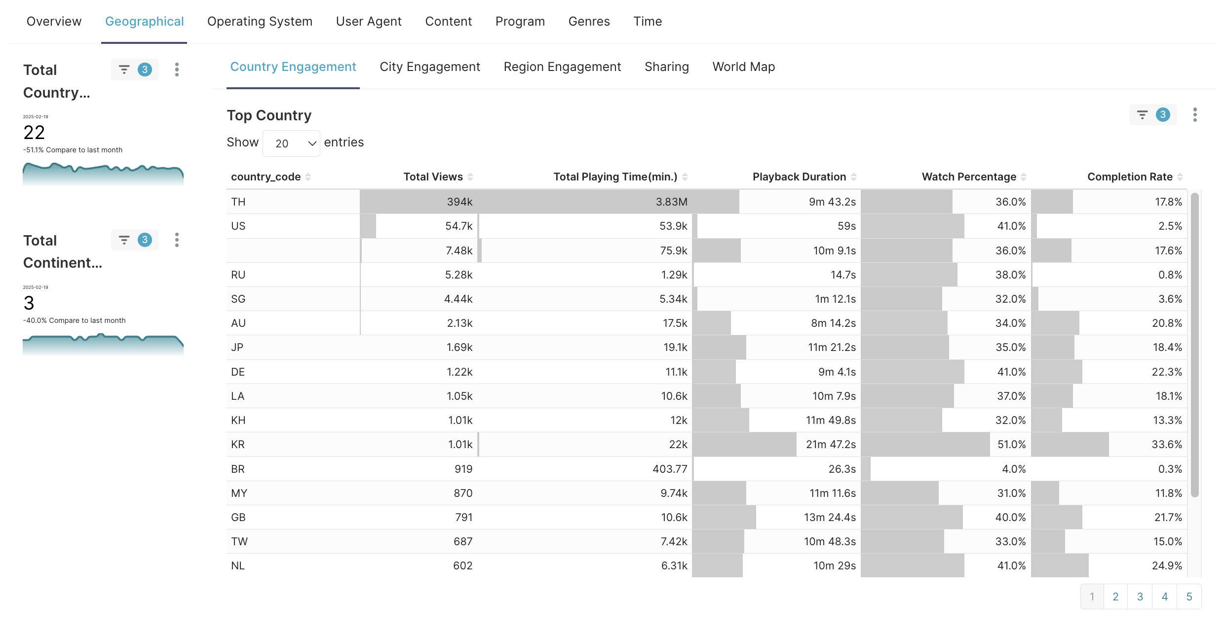Sort table by Total Views arrows

pos(470,177)
